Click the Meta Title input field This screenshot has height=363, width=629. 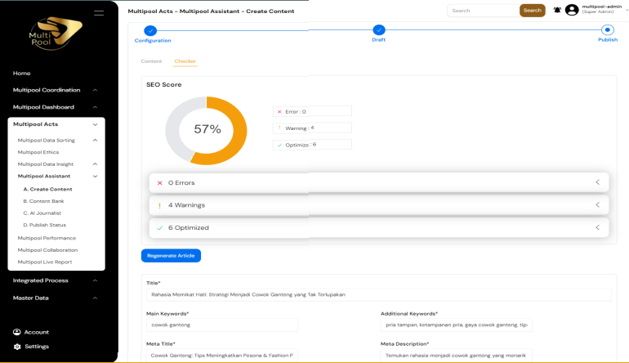click(x=222, y=356)
